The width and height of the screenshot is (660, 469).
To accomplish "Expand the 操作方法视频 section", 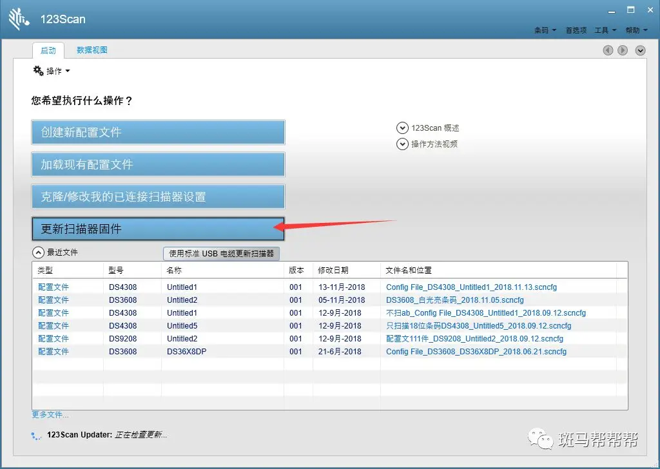I will pyautogui.click(x=403, y=144).
